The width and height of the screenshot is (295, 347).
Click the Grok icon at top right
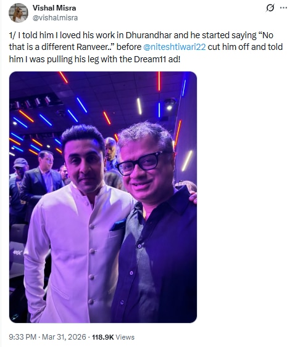(x=270, y=8)
